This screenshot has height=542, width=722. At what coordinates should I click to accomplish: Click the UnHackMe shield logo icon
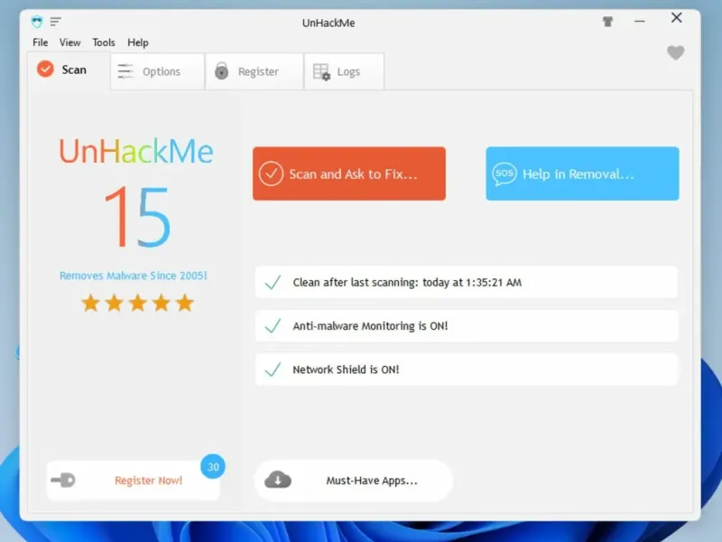[37, 21]
